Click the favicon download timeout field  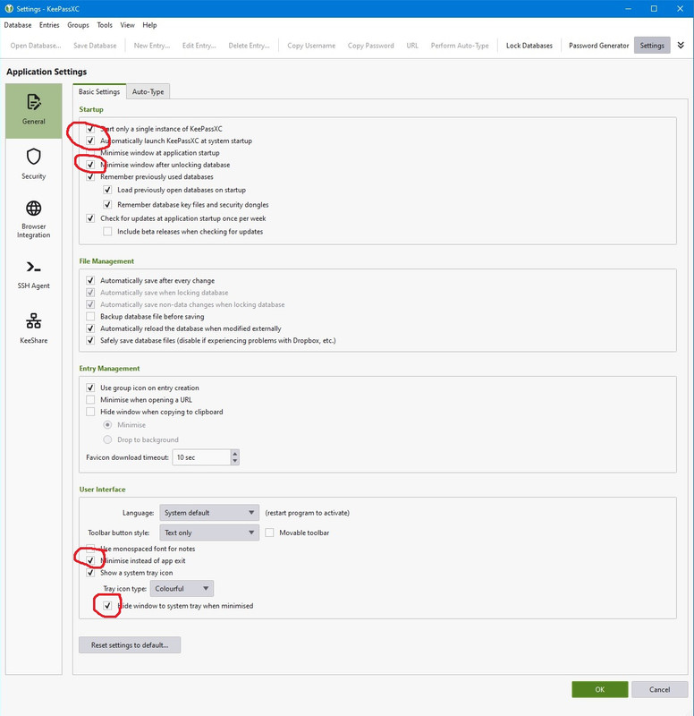click(x=201, y=457)
